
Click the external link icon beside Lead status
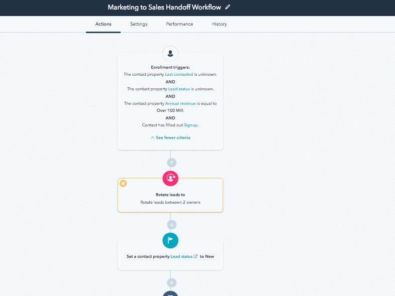pos(196,256)
